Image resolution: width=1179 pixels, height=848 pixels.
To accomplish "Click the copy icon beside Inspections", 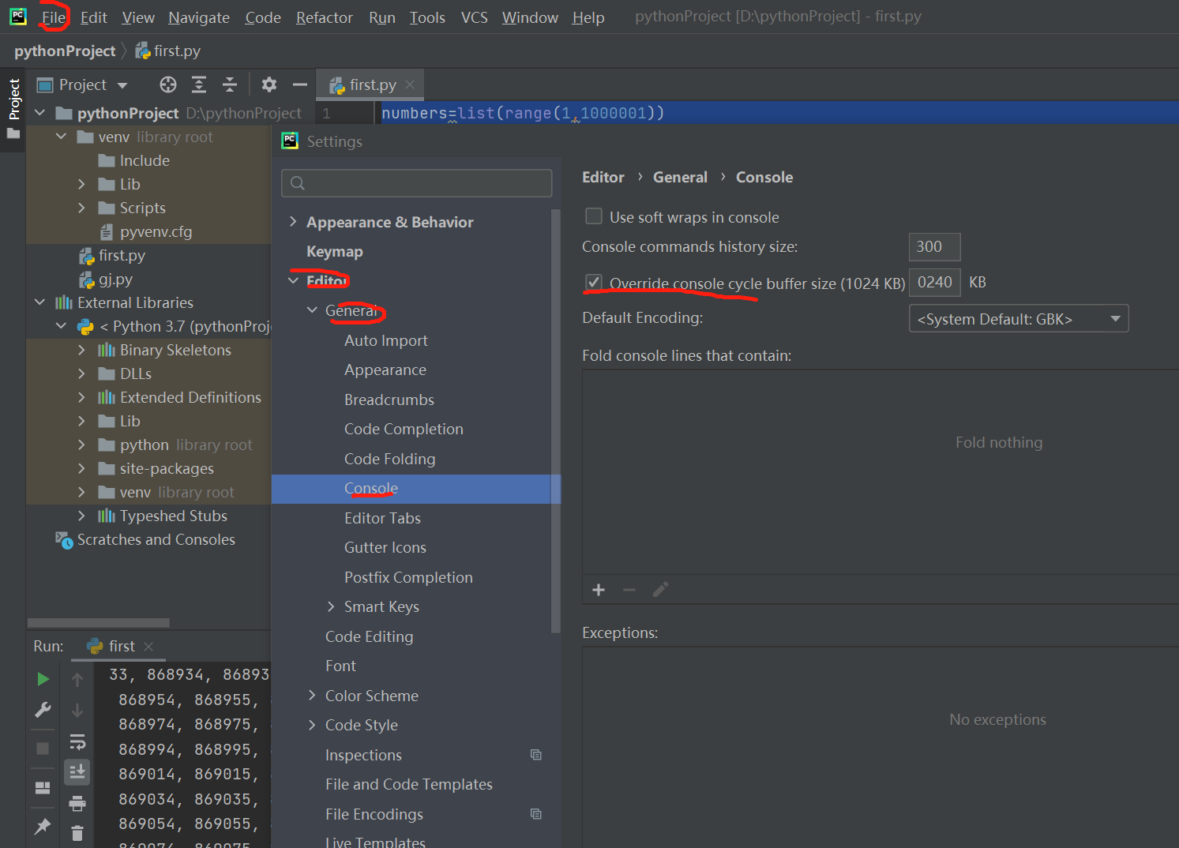I will point(536,755).
